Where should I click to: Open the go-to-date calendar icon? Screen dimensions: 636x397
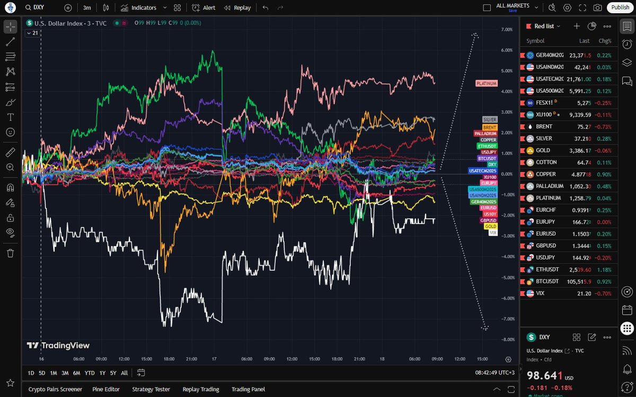coord(140,373)
